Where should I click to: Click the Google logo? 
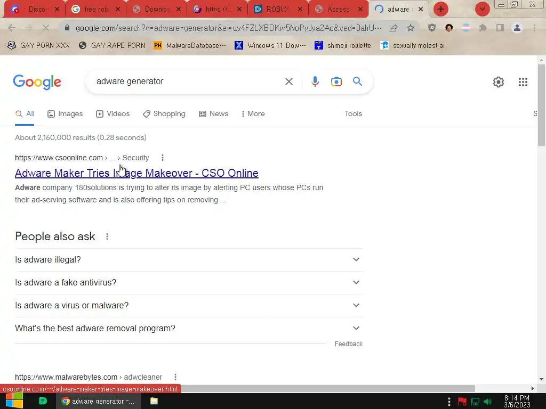[x=37, y=82]
